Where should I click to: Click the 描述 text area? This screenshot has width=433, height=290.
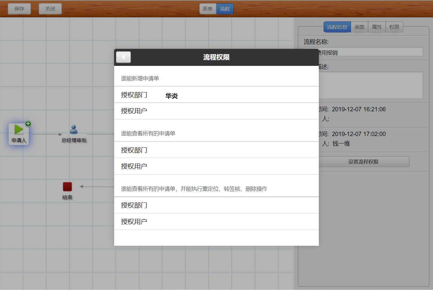[363, 85]
